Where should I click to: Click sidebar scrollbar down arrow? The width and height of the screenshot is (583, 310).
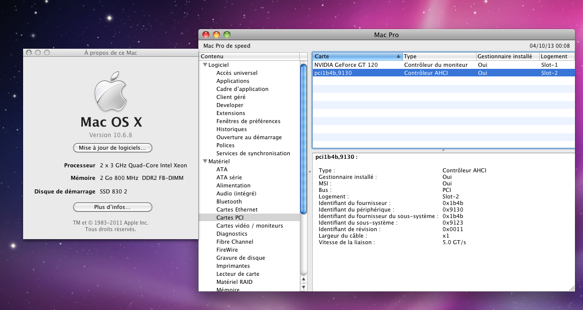[303, 287]
